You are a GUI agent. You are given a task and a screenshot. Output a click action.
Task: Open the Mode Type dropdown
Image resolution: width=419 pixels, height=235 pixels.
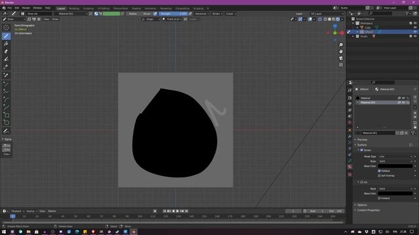[395, 157]
